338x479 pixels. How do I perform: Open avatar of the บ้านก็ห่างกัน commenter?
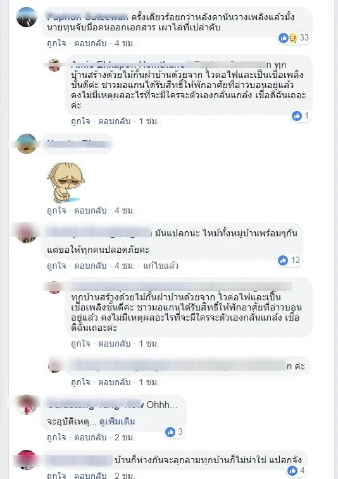(27, 460)
